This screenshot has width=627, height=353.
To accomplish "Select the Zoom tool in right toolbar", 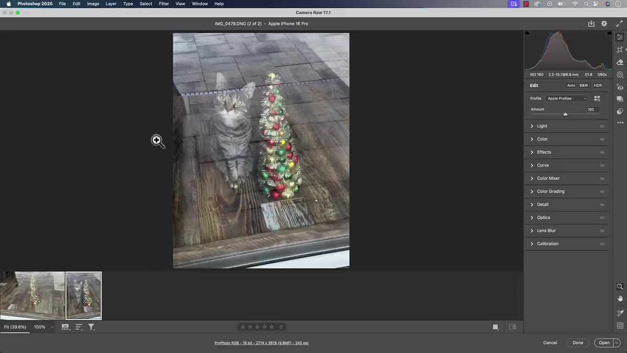I will tap(620, 287).
